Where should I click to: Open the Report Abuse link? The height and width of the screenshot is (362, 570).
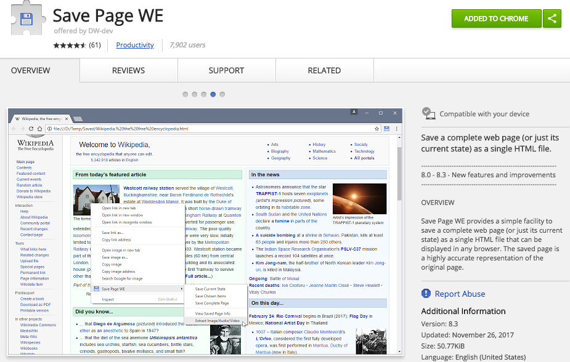(x=460, y=294)
